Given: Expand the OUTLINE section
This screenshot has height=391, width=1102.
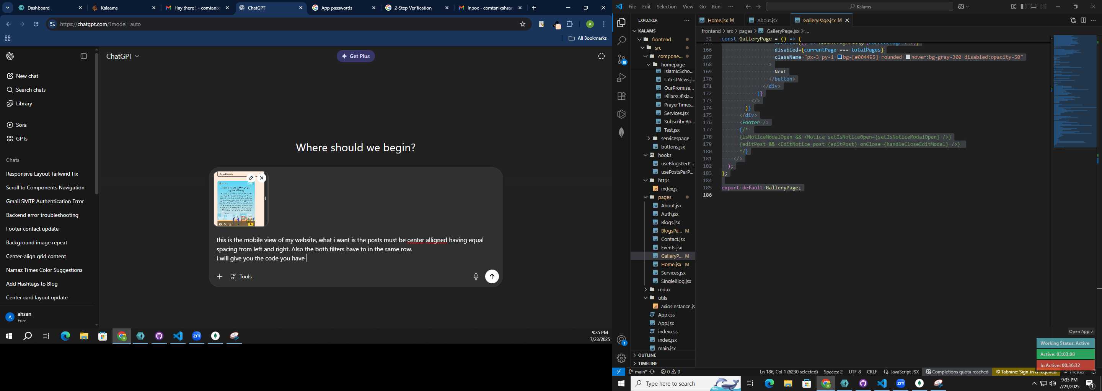Looking at the screenshot, I should click(x=662, y=355).
